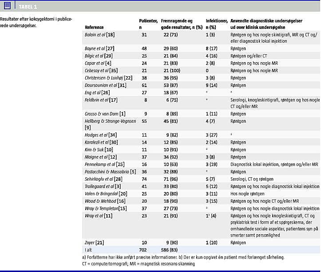
Task: Select the 'Balain et al [18]' row
Action: [201, 38]
